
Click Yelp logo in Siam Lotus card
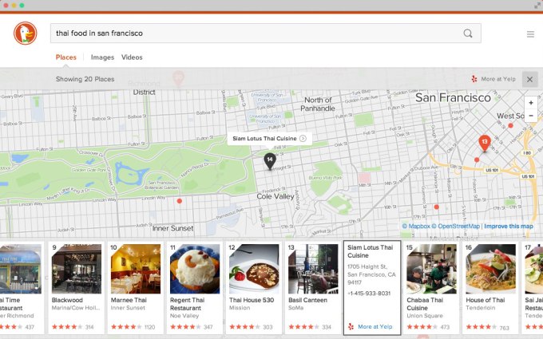(x=351, y=326)
